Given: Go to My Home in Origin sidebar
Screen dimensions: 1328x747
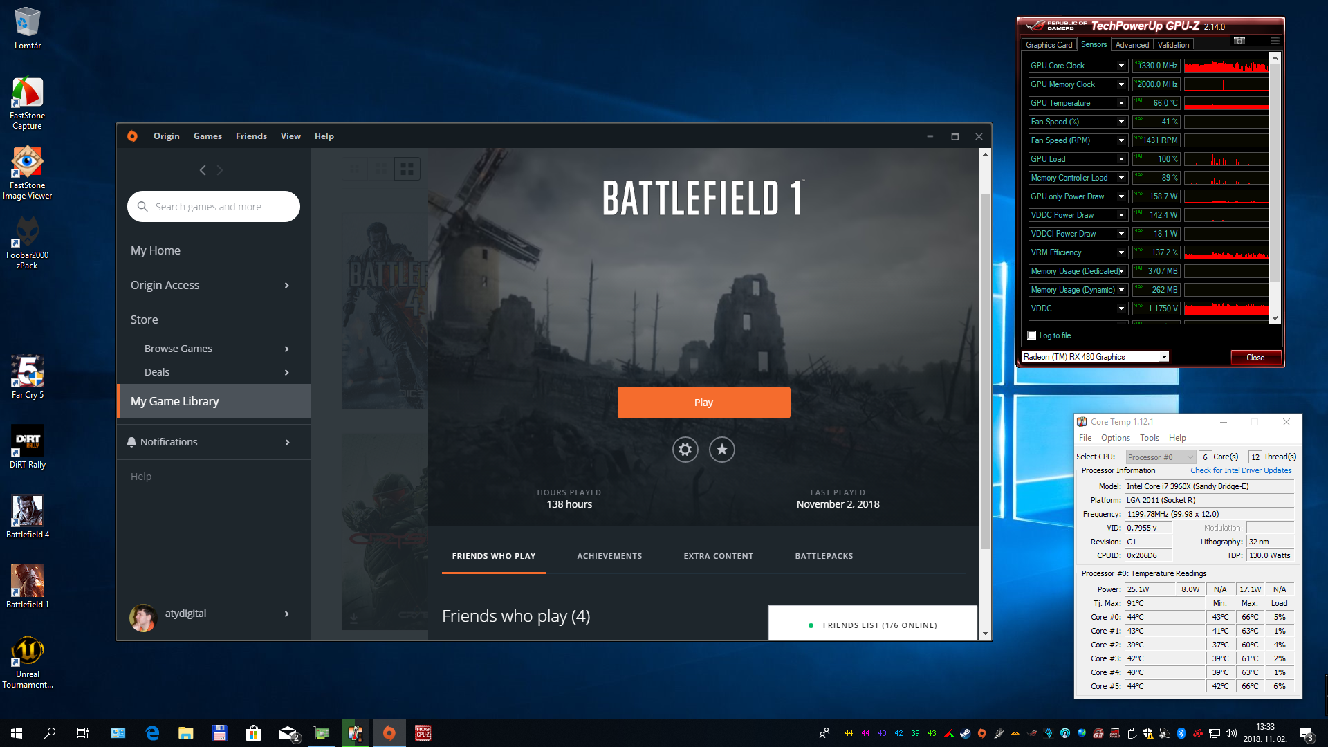Looking at the screenshot, I should point(156,250).
